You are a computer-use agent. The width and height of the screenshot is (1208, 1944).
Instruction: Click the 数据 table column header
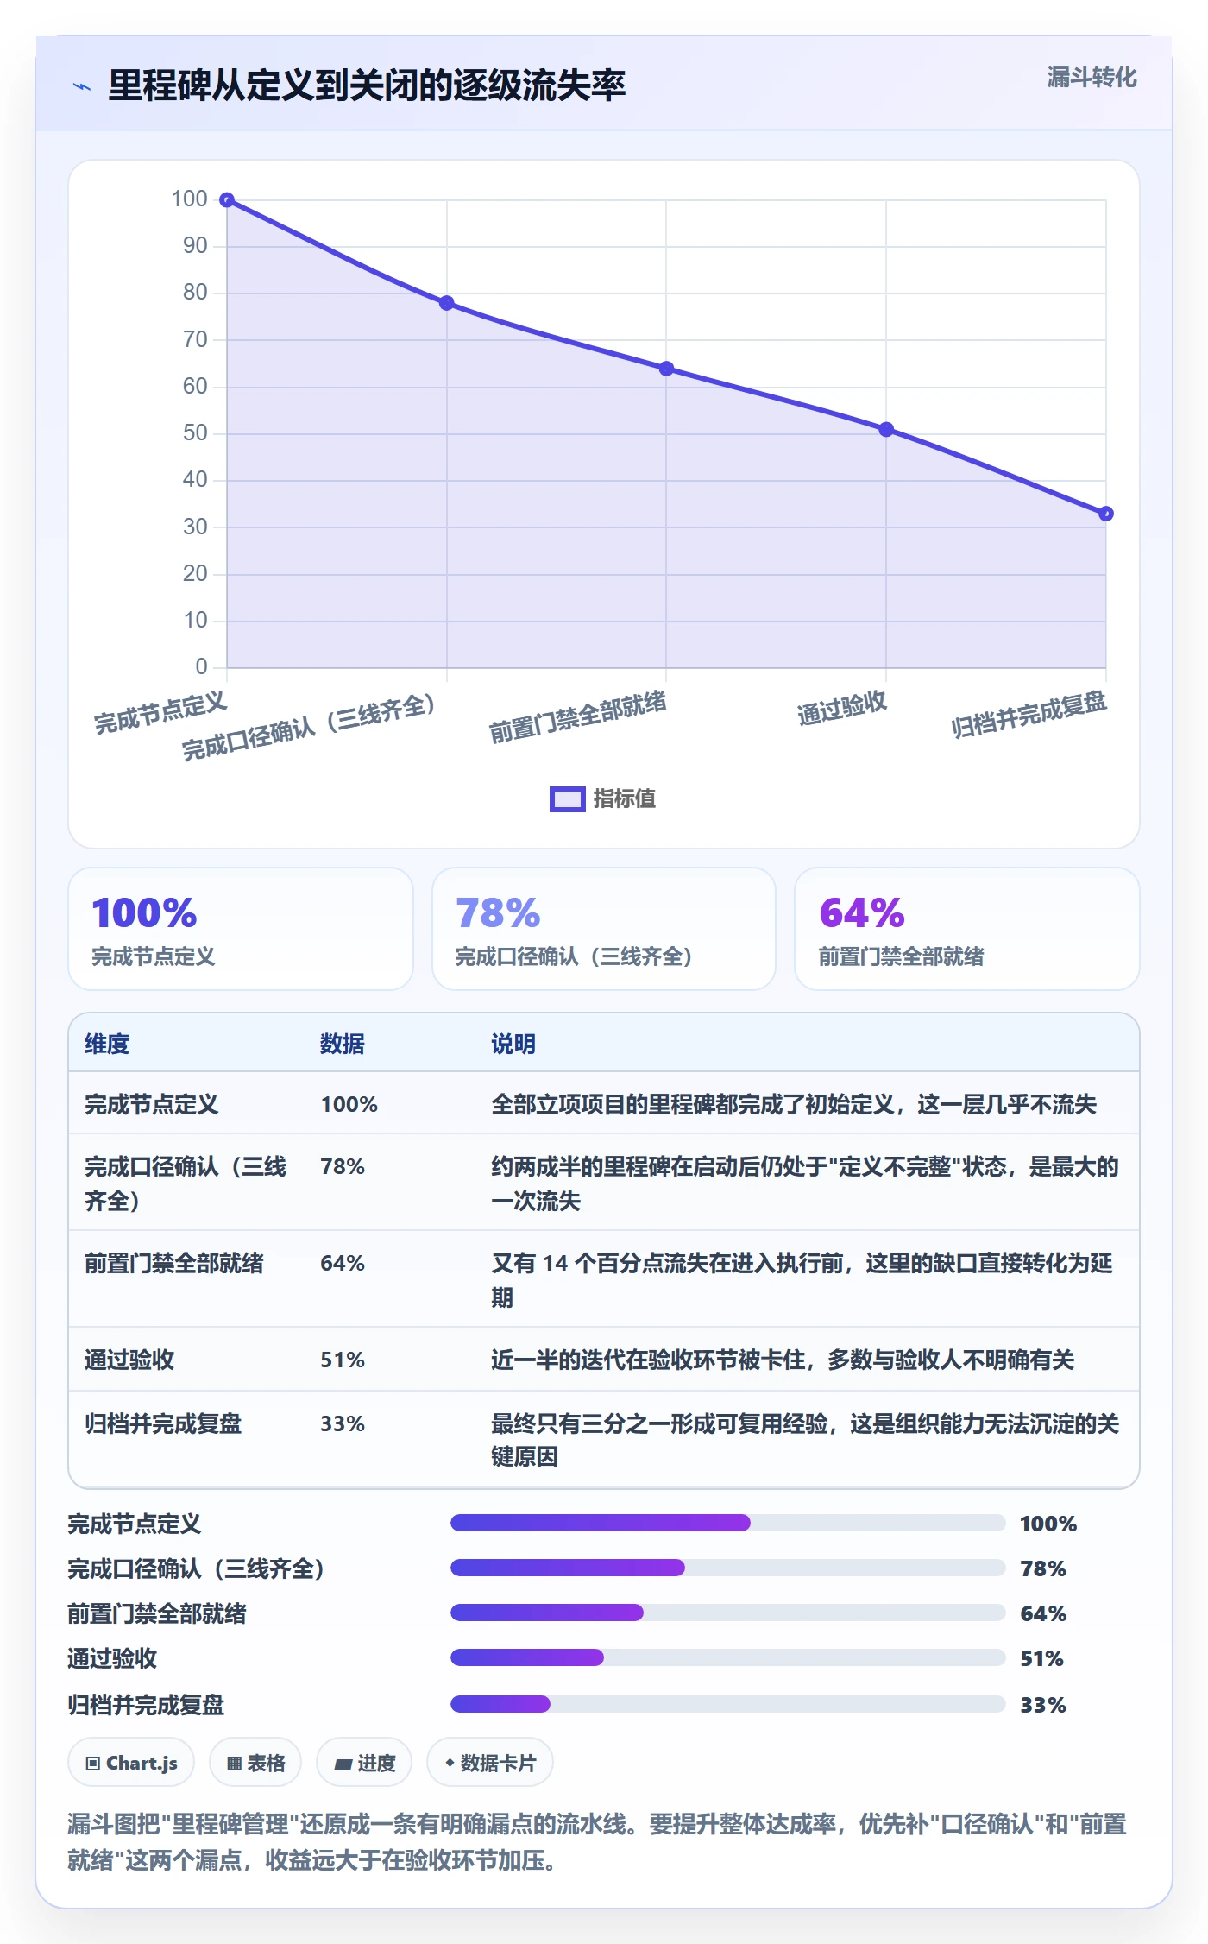343,1044
